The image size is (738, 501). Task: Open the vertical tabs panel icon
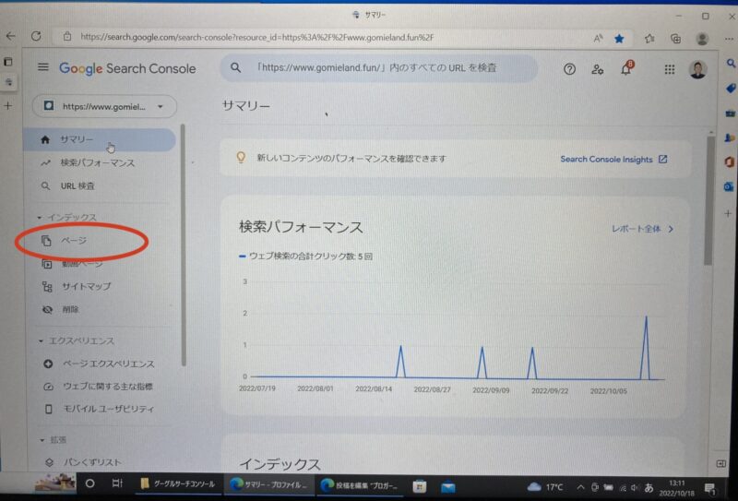click(8, 62)
